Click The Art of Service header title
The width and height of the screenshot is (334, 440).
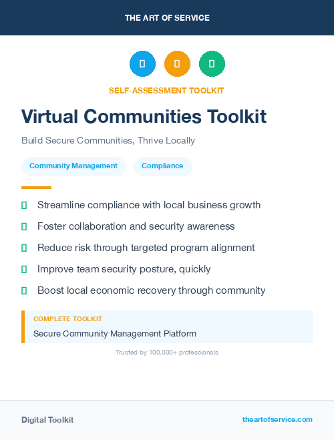point(167,18)
